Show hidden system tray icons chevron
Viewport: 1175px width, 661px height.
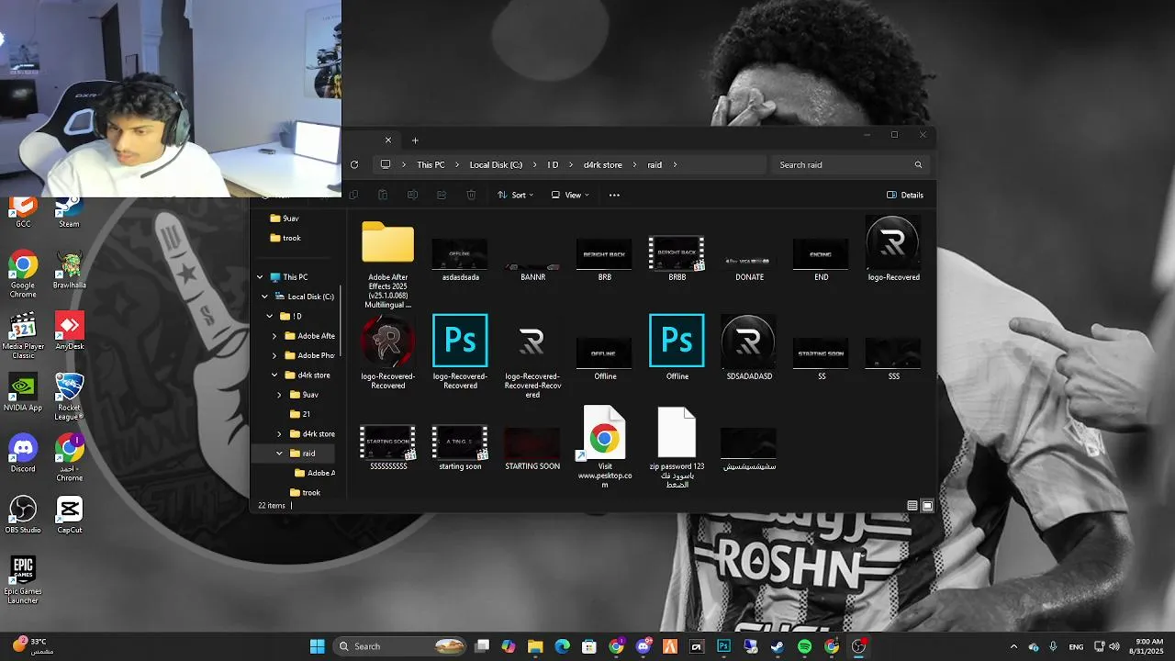[x=1013, y=646]
